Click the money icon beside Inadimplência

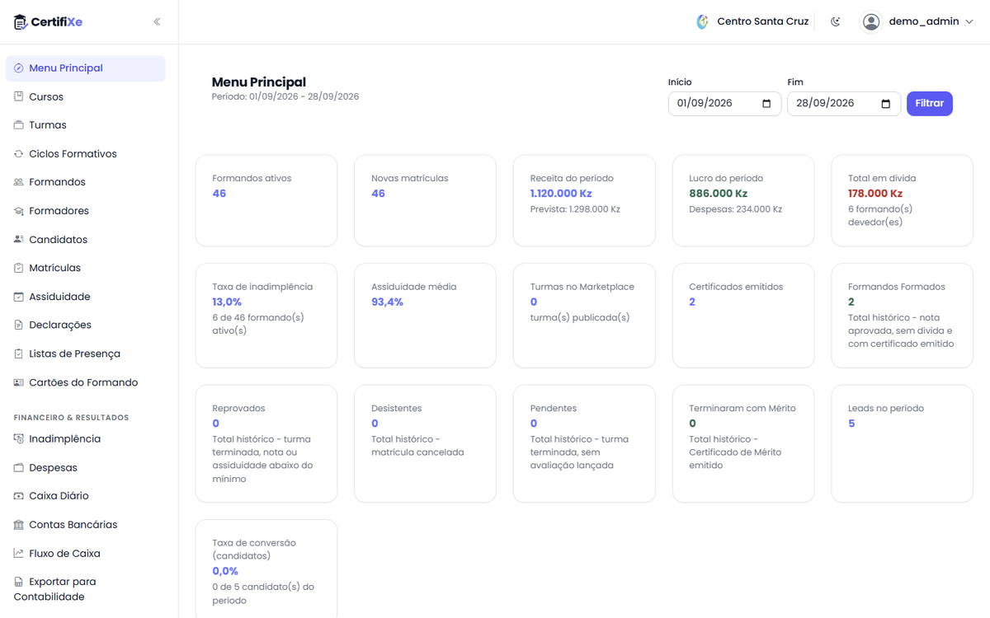click(19, 439)
